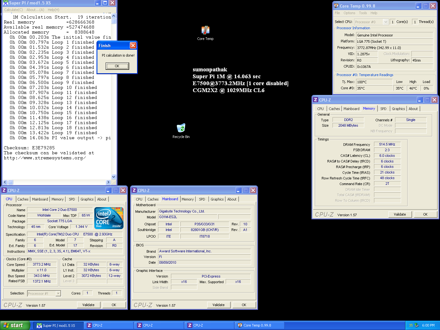
Task: Open Tools menu in Core Temp
Action: [x=363, y=13]
